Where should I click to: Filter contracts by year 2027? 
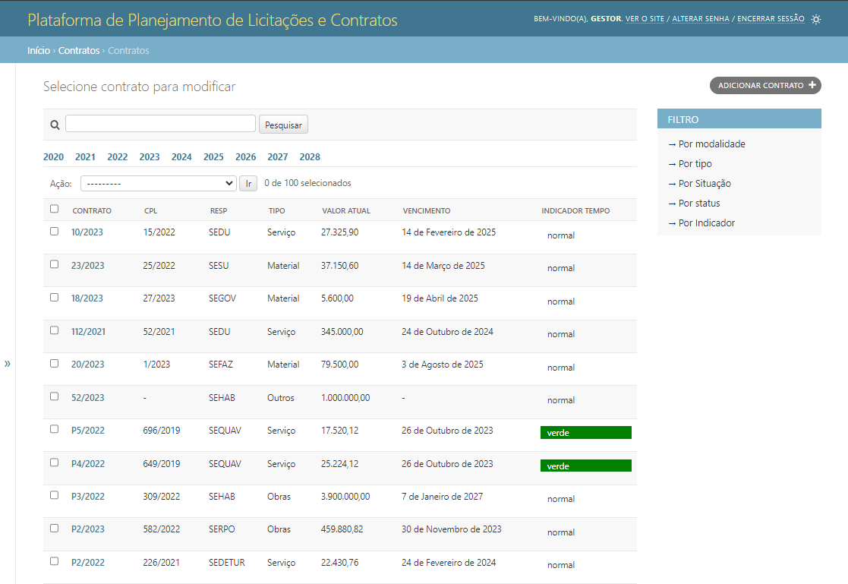277,157
